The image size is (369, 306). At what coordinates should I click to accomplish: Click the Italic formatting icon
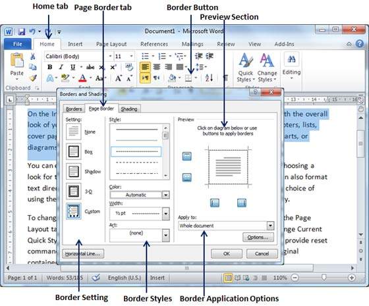(x=61, y=67)
